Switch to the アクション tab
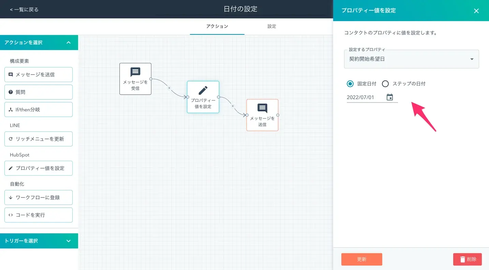Screen dimensions: 489x270 pos(217,26)
